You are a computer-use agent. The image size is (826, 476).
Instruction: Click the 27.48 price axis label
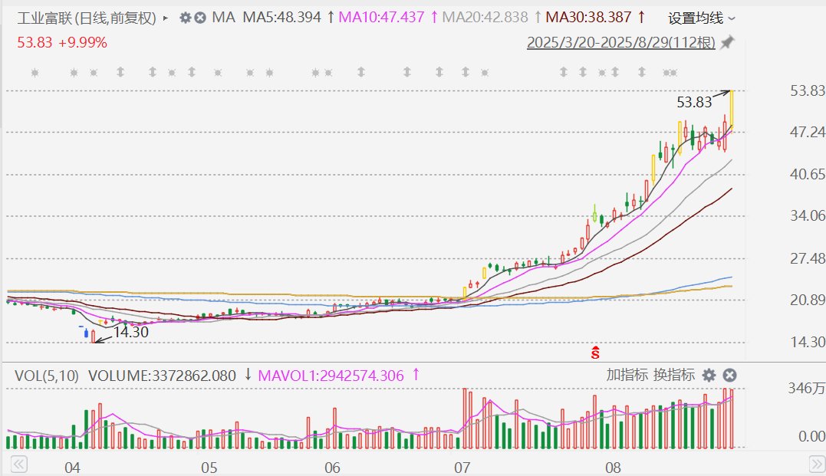coord(807,258)
